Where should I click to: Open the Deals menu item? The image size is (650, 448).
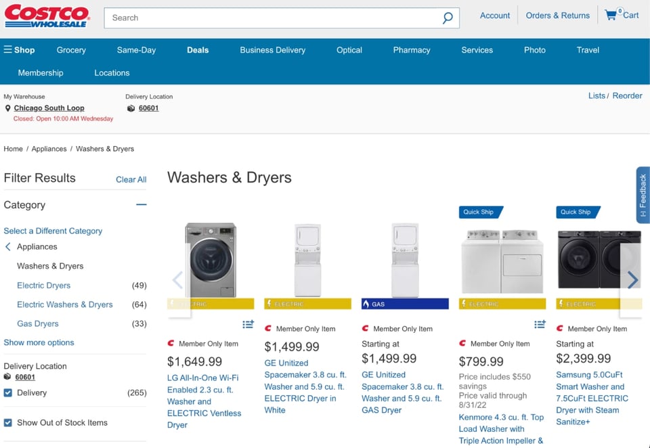[x=198, y=50]
